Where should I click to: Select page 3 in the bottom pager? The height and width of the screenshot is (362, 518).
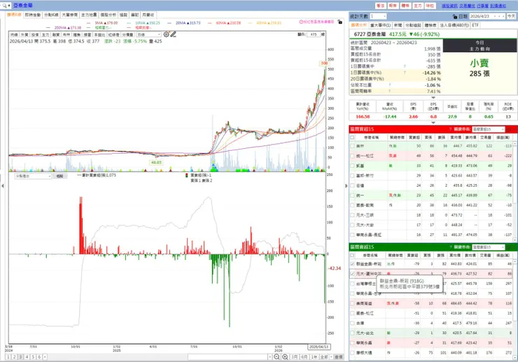[x=20, y=357]
